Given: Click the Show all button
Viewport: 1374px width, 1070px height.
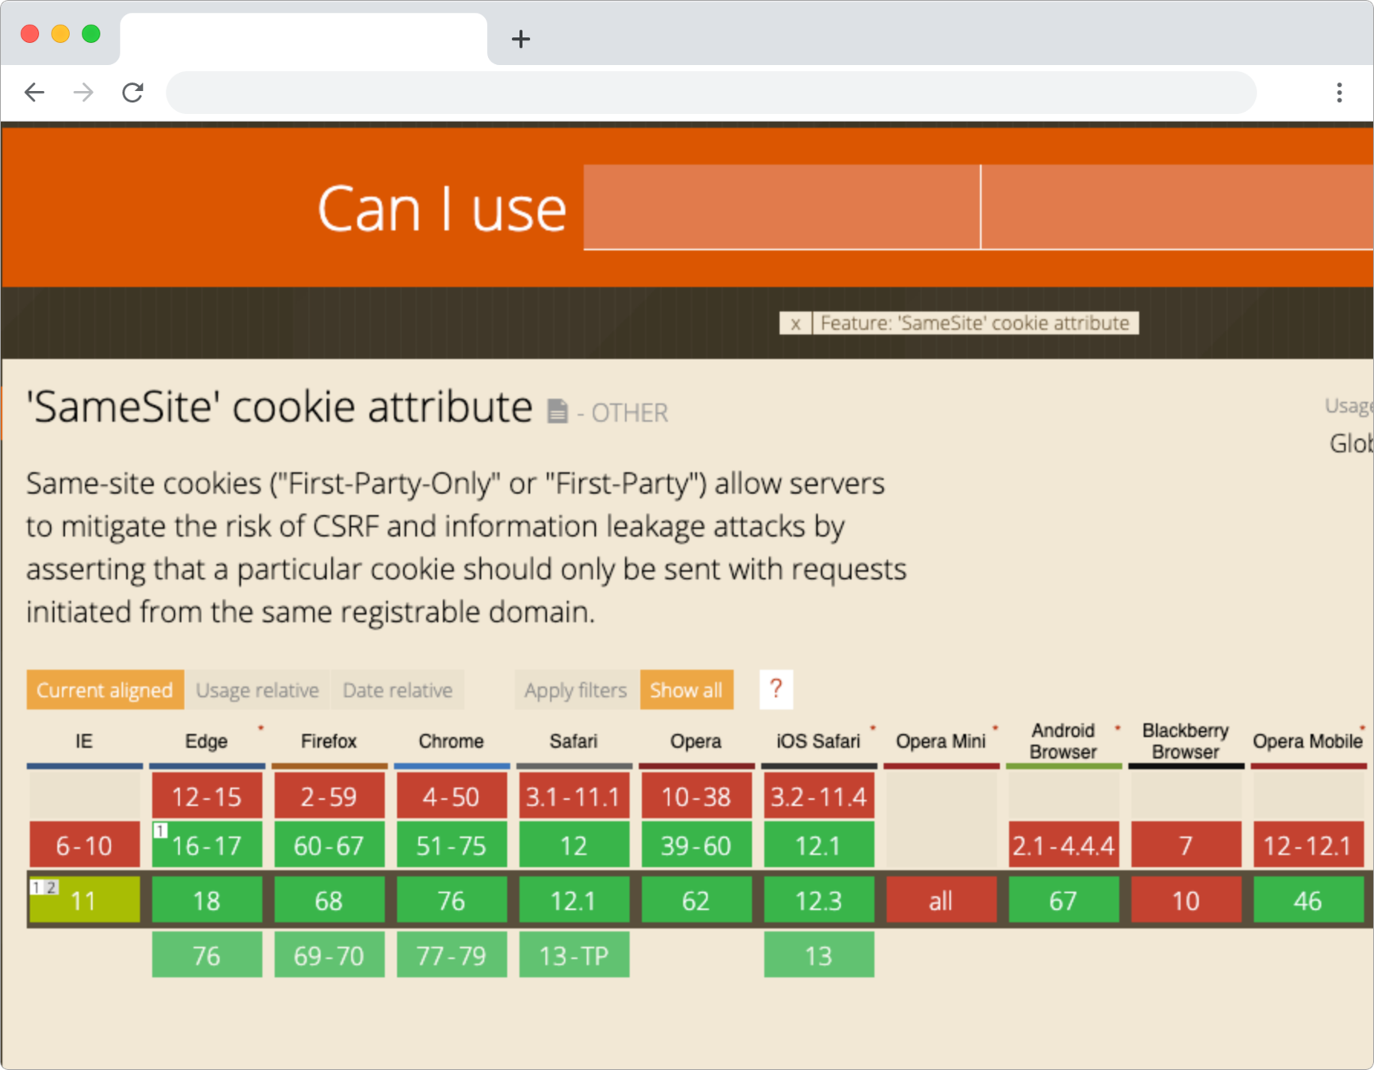Looking at the screenshot, I should click(x=686, y=690).
